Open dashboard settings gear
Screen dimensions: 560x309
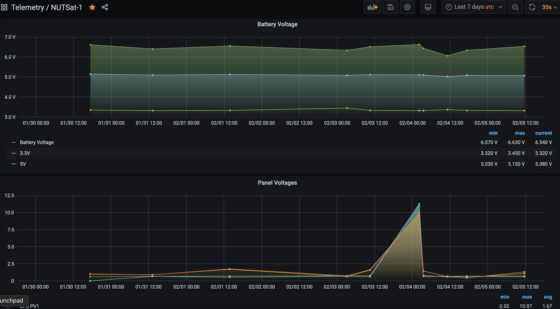pyautogui.click(x=407, y=7)
